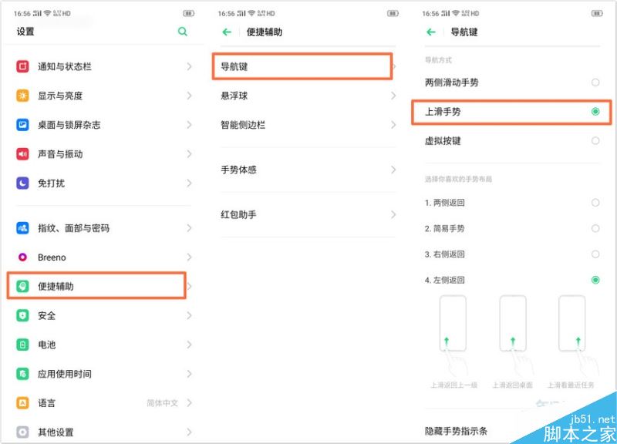
Task: Click the Breeno assistant icon
Action: (x=25, y=257)
